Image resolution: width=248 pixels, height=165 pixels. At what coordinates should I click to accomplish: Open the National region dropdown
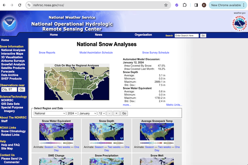click(50, 113)
